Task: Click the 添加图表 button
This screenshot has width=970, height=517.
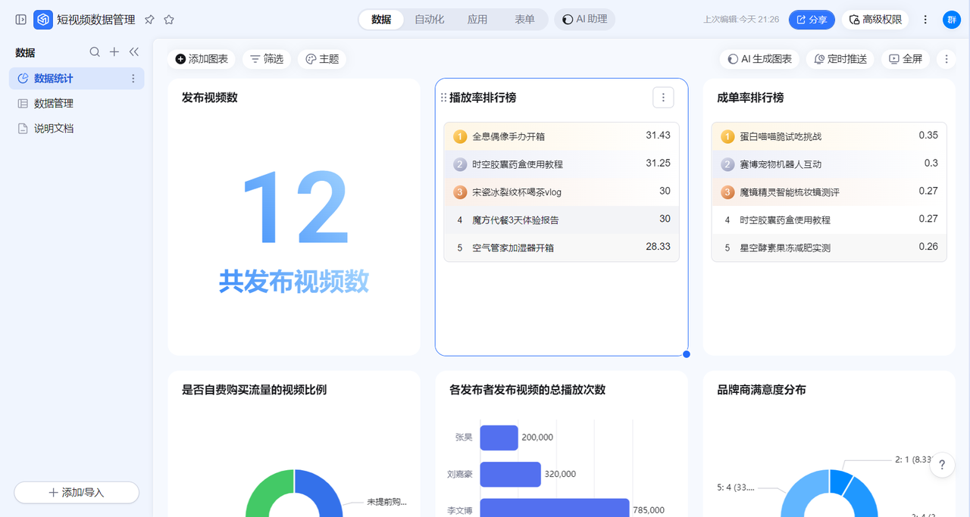Action: [x=202, y=59]
